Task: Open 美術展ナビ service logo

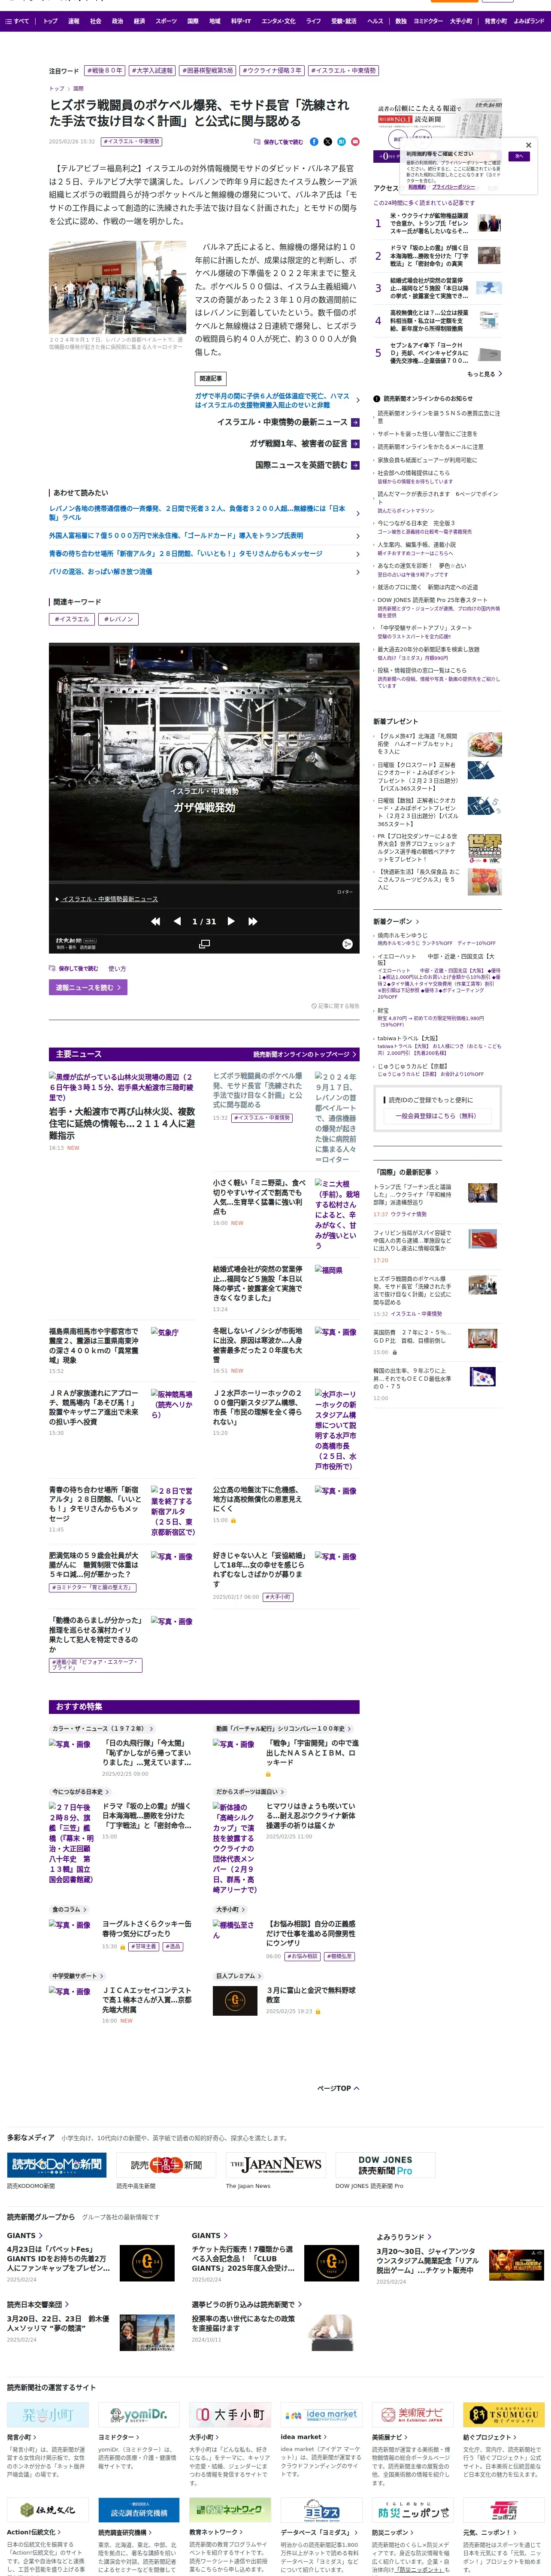Action: click(x=412, y=2414)
